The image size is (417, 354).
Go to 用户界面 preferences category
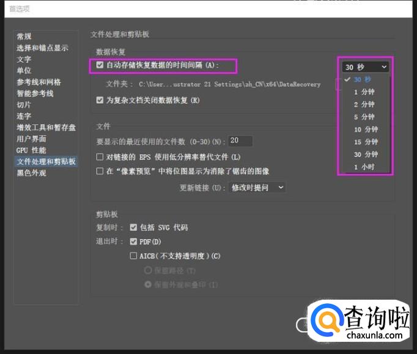[32, 139]
